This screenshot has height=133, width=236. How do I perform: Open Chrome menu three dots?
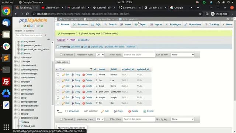(x=232, y=14)
